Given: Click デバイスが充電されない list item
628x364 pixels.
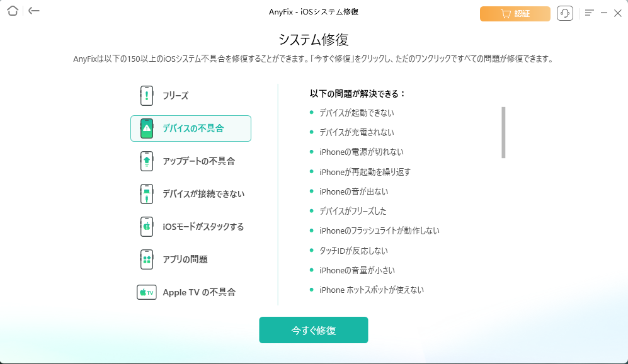Looking at the screenshot, I should click(357, 132).
